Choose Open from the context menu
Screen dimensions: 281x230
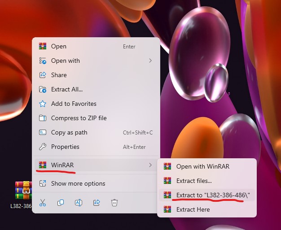click(x=59, y=46)
